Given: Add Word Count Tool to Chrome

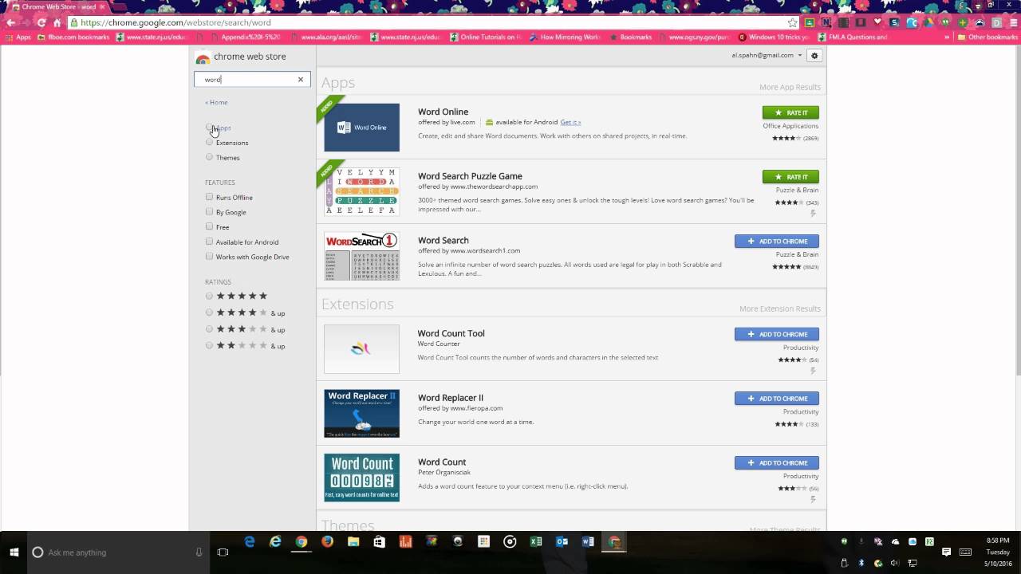Looking at the screenshot, I should (x=777, y=334).
